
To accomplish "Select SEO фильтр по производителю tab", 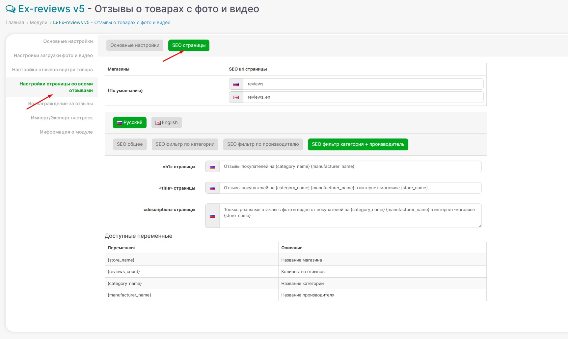I will pyautogui.click(x=263, y=144).
